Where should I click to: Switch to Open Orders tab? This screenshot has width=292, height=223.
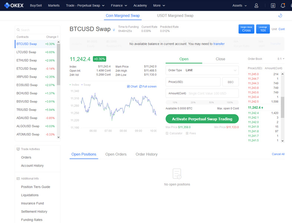(116, 154)
